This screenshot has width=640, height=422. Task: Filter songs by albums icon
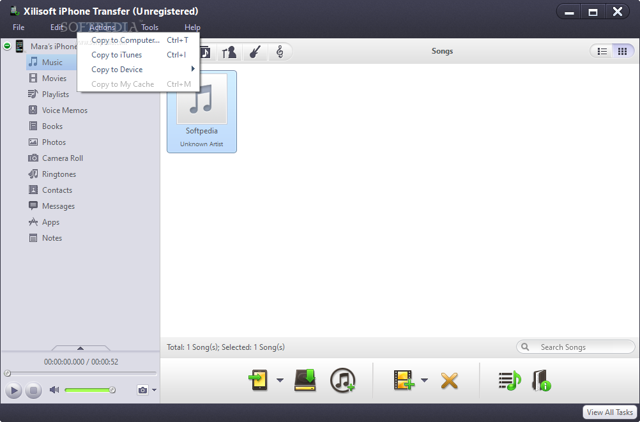[x=205, y=52]
